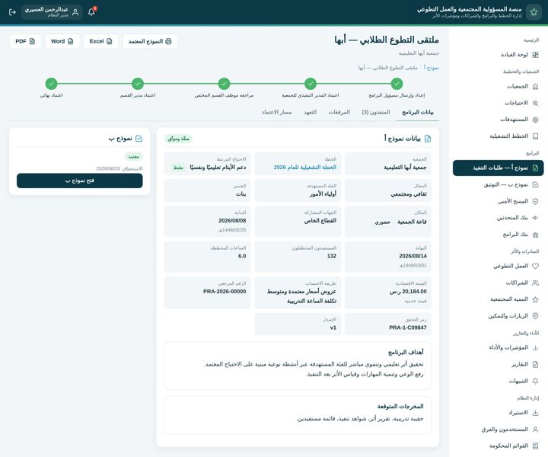Click the الجمعيات building icon

(x=535, y=87)
